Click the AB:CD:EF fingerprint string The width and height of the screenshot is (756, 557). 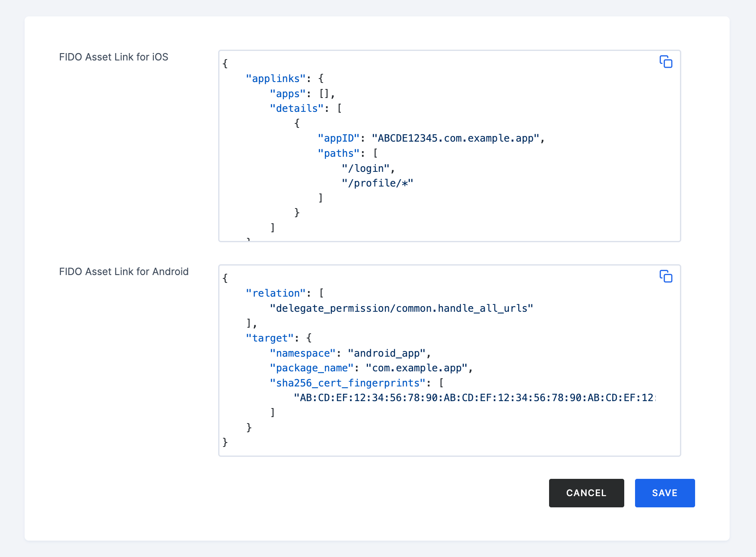coord(475,398)
